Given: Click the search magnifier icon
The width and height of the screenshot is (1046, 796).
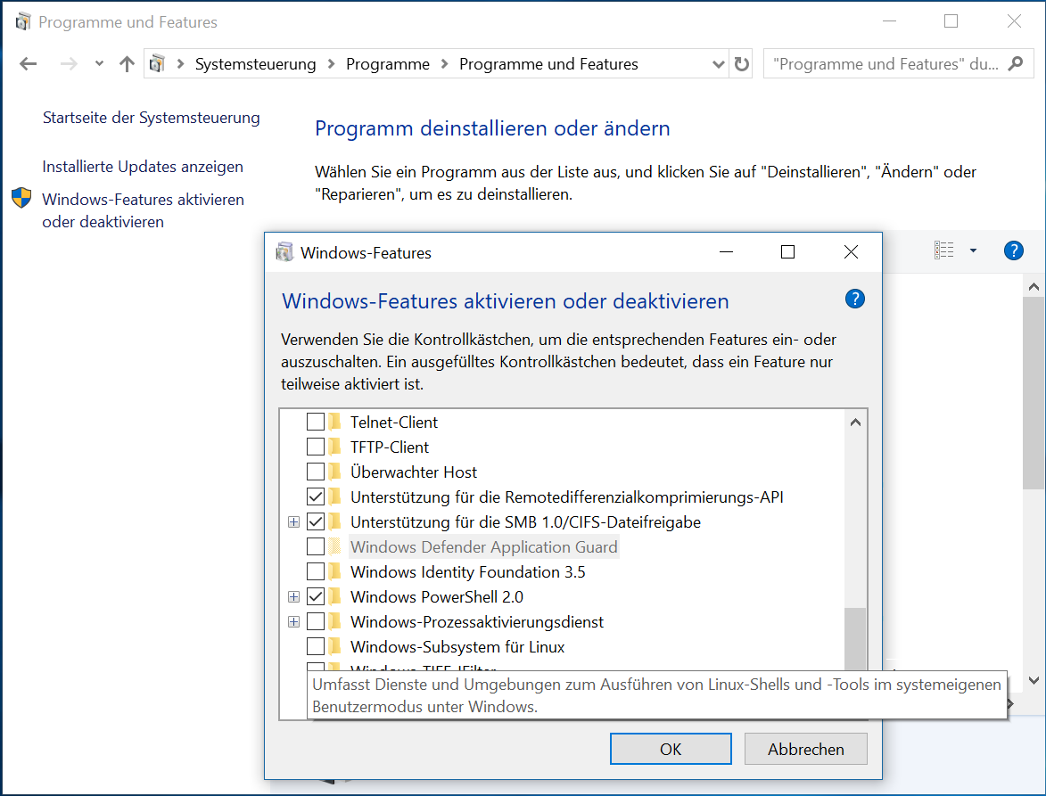Looking at the screenshot, I should point(1016,64).
